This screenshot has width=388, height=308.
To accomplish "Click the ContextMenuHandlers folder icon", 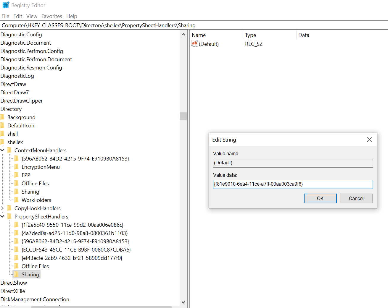I will tap(9, 150).
